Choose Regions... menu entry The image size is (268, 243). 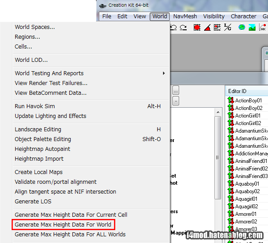[91, 37]
